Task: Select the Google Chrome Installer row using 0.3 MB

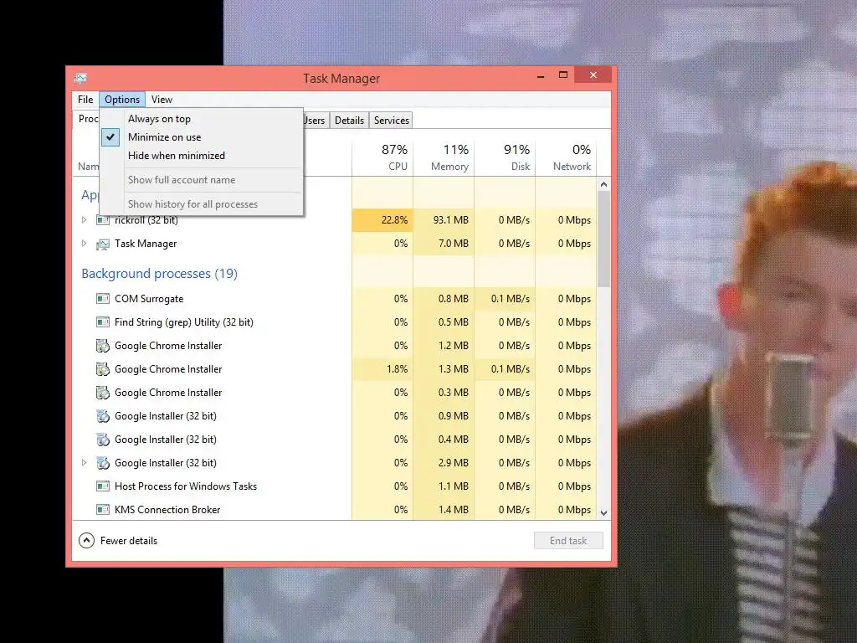Action: (335, 393)
